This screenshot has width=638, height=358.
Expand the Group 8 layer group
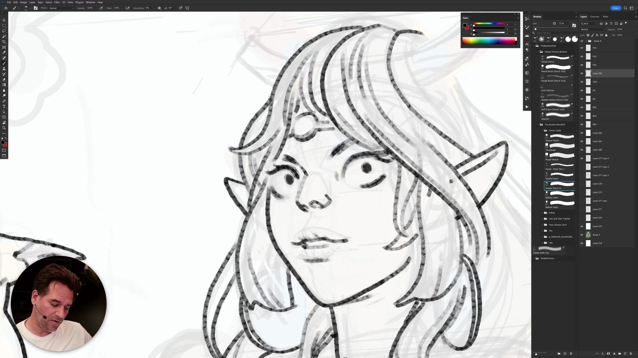[x=586, y=41]
